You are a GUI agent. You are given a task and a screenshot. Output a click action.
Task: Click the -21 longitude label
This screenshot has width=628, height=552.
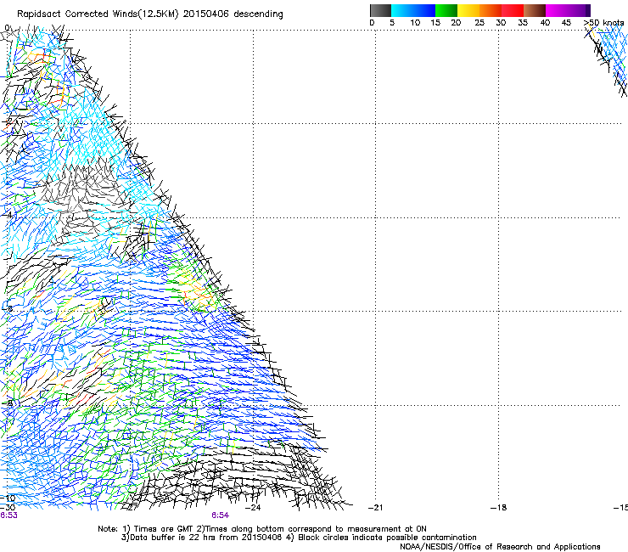[375, 508]
